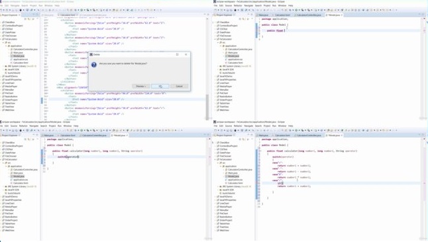
Task: Select CalculatorController.java in tree, Delete-dialog window
Action: pyautogui.click(x=24, y=50)
